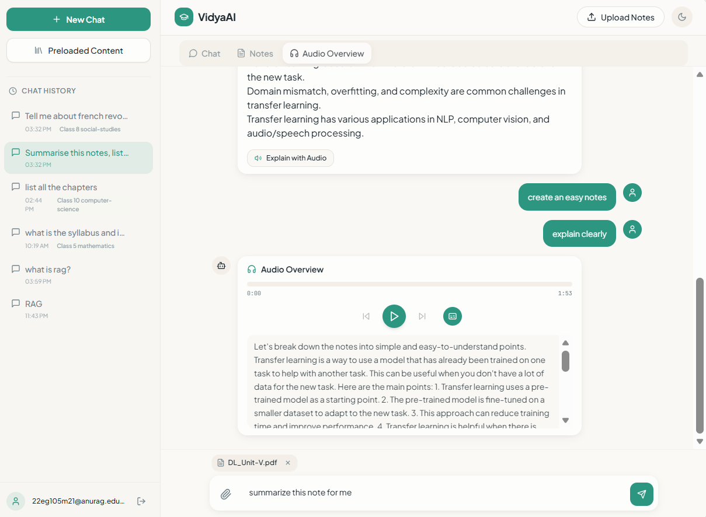Click the Upload Notes button
Image resolution: width=706 pixels, height=517 pixels.
pos(620,17)
